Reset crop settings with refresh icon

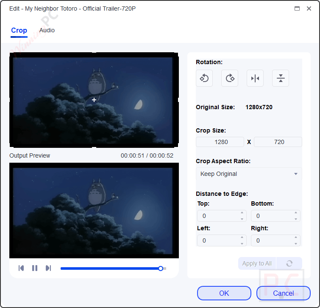pos(289,263)
